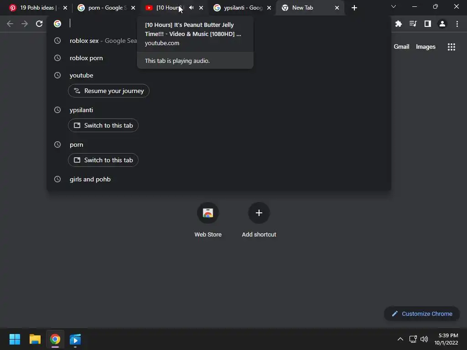Open the taskbar clock showing 5:39 PM
The height and width of the screenshot is (350, 467).
tap(446, 339)
